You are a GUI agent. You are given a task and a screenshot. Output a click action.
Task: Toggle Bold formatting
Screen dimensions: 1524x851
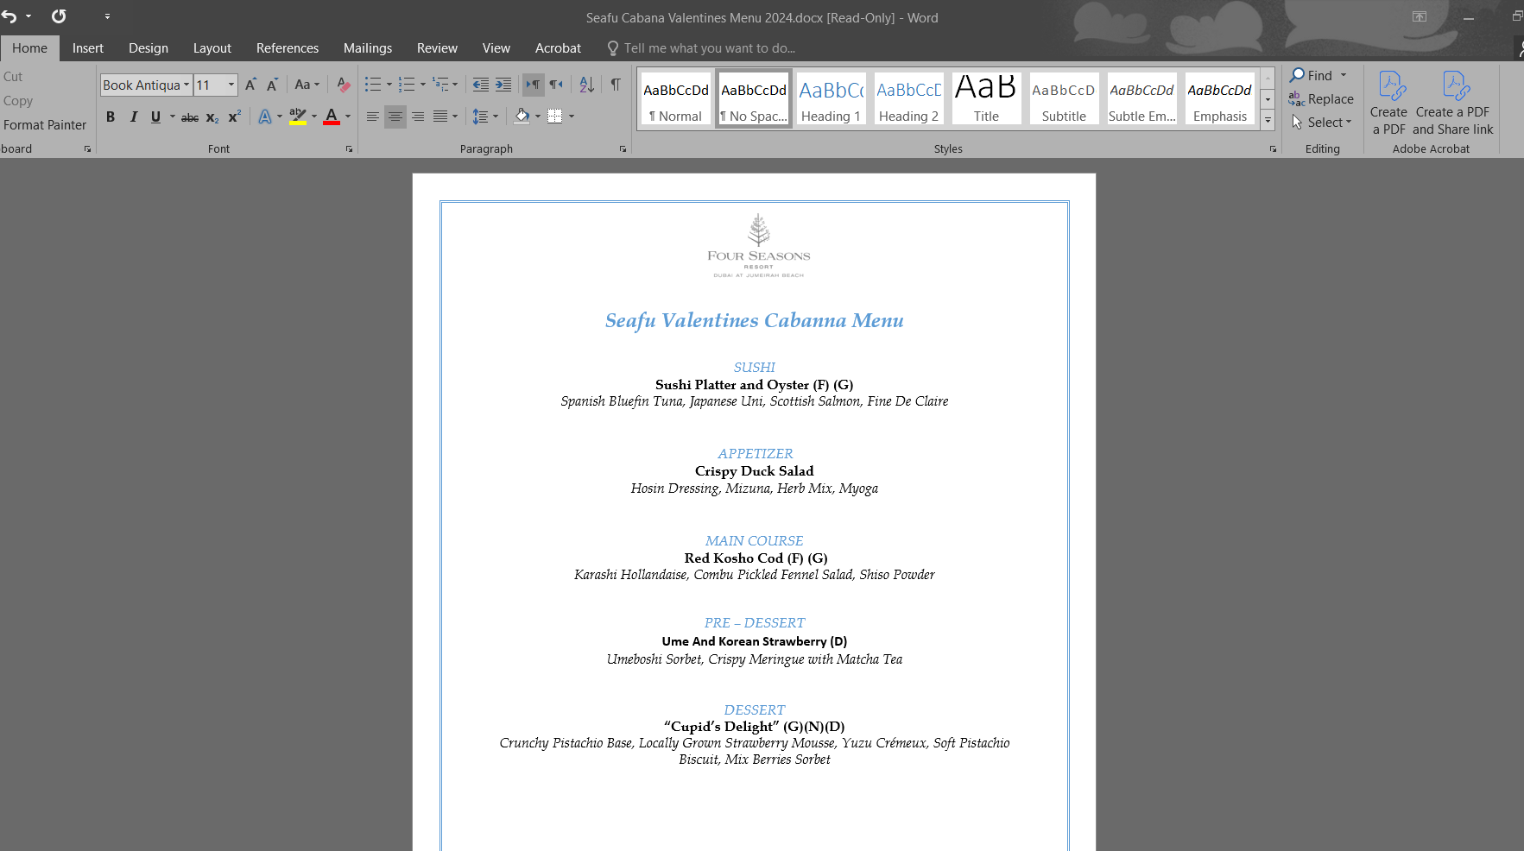111,117
